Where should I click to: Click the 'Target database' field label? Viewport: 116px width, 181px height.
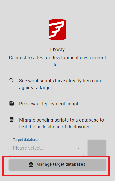26,140
